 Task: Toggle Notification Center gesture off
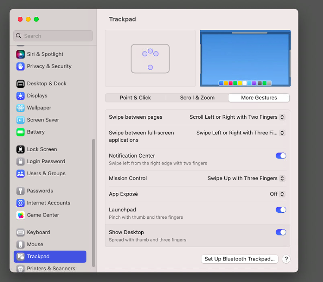(x=281, y=156)
